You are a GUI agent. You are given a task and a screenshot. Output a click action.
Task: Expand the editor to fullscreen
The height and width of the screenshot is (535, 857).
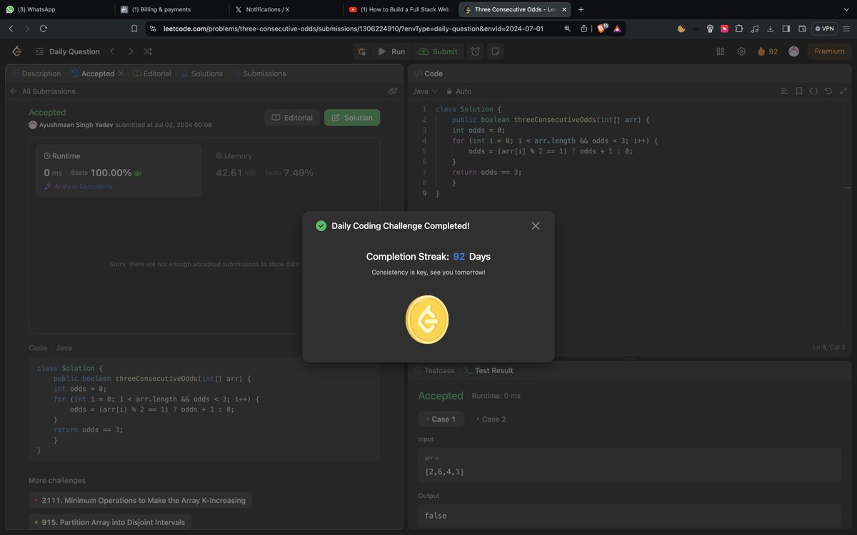click(x=843, y=91)
